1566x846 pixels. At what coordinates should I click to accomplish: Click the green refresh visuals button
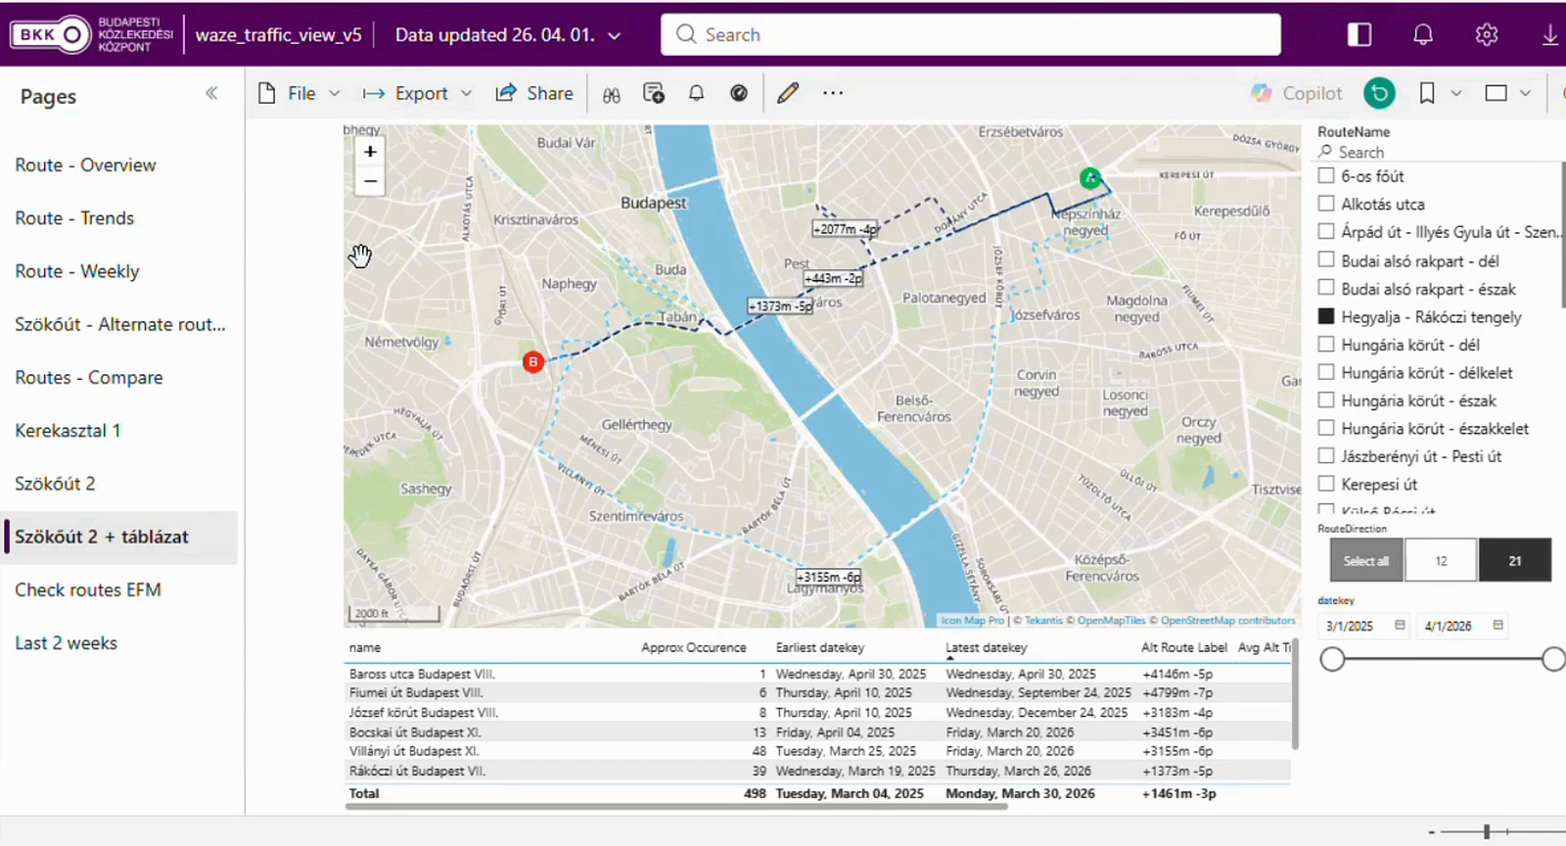[1379, 93]
